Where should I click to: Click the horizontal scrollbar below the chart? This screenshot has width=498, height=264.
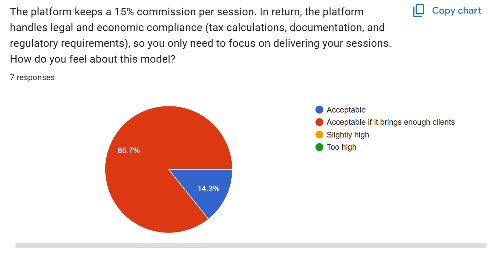pos(251,246)
